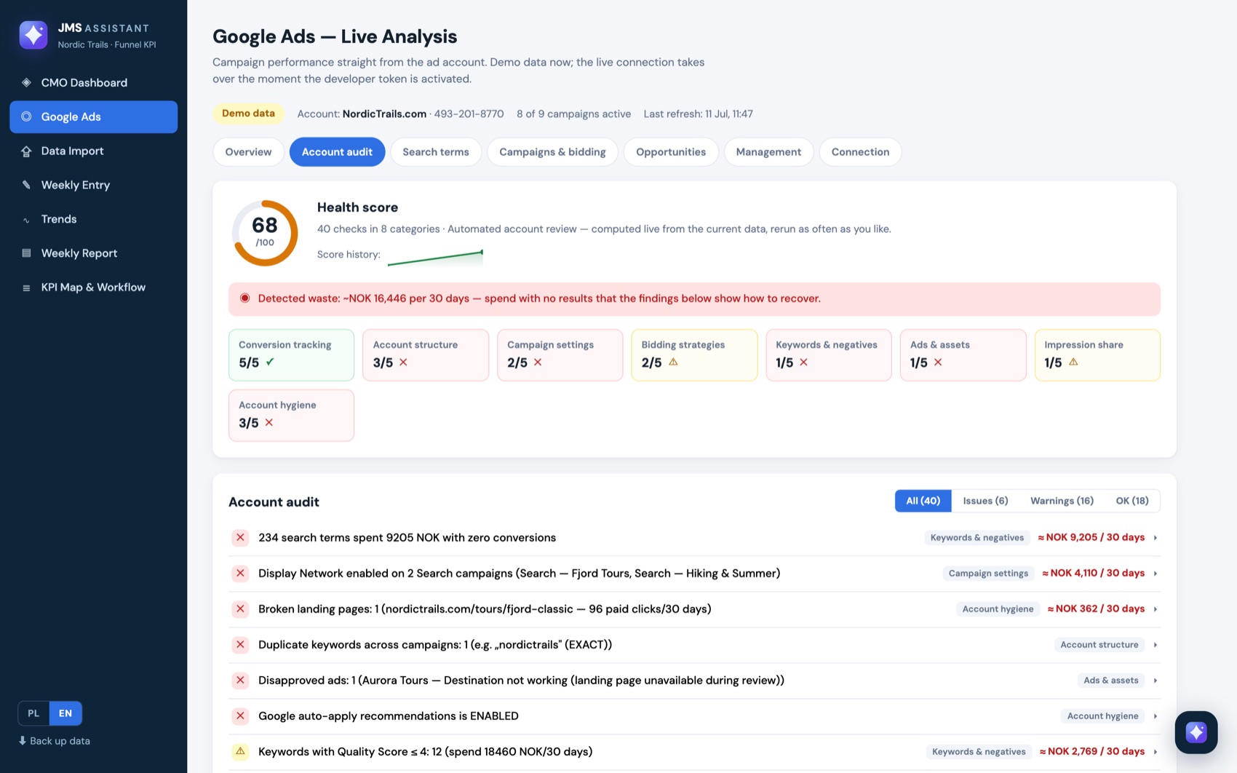The width and height of the screenshot is (1237, 773).
Task: Click the Google Ads circle icon in sidebar
Action: point(26,116)
